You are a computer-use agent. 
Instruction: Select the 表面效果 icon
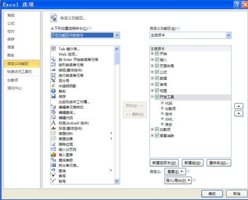click(53, 139)
